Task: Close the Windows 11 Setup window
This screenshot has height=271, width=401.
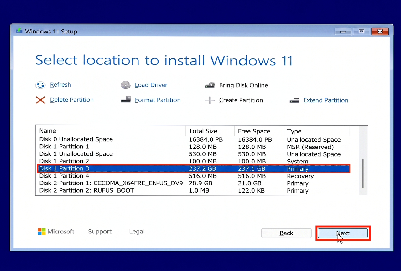Action: point(380,31)
